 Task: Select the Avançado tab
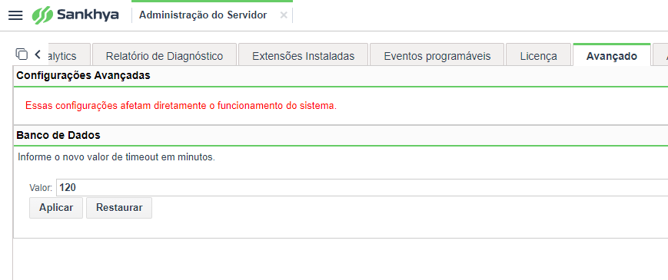tap(612, 54)
